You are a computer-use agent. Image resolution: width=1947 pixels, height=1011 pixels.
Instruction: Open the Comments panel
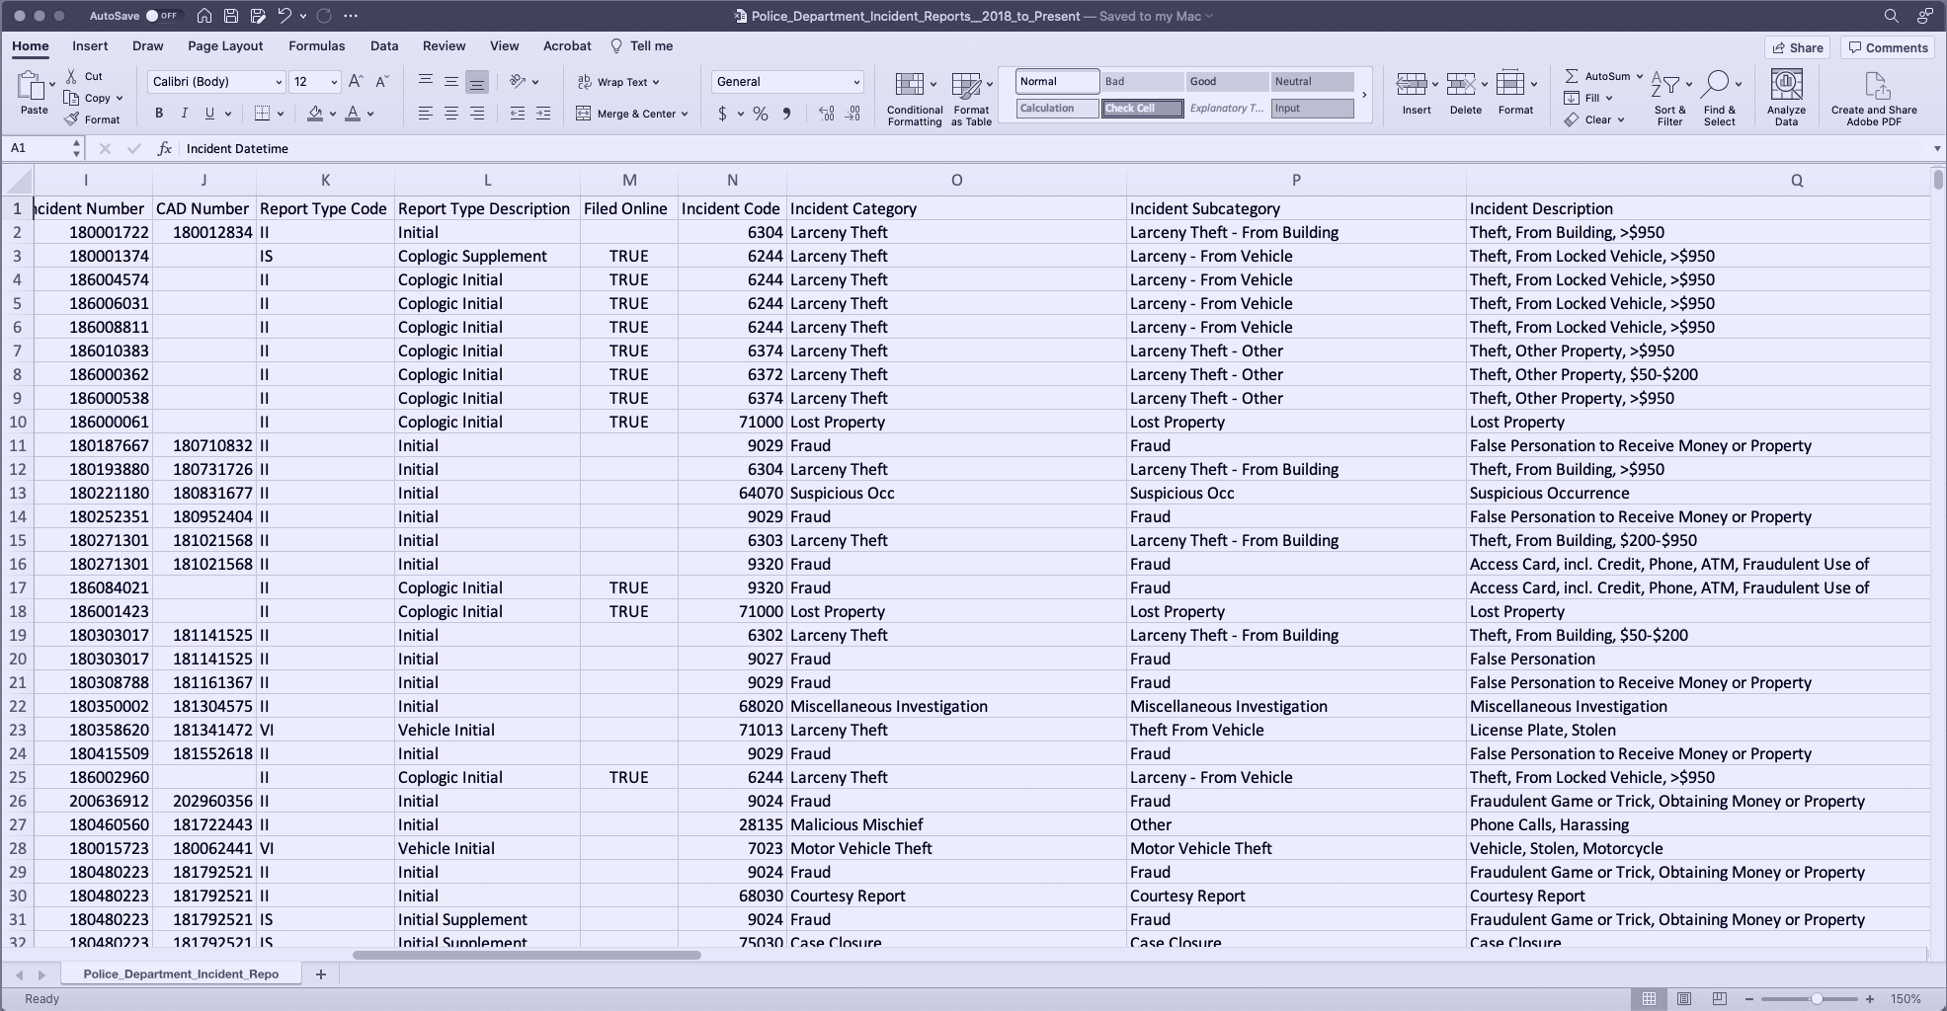tap(1887, 47)
